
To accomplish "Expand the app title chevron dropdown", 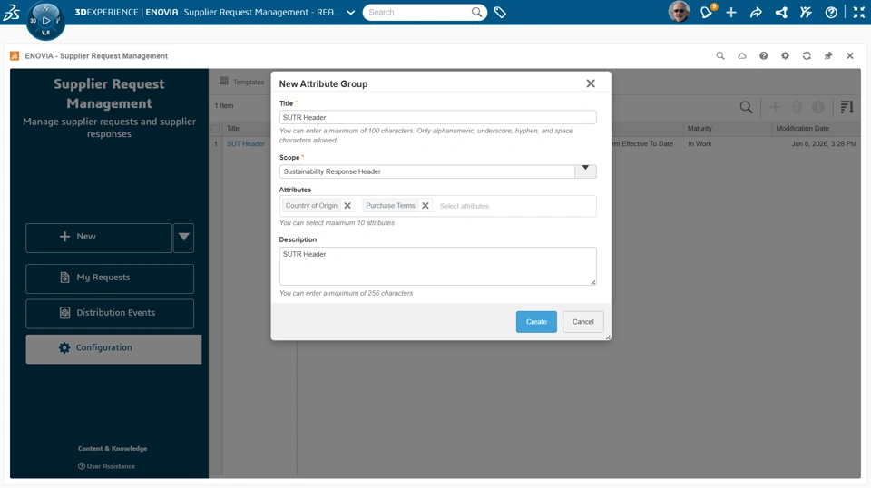I will click(x=350, y=12).
